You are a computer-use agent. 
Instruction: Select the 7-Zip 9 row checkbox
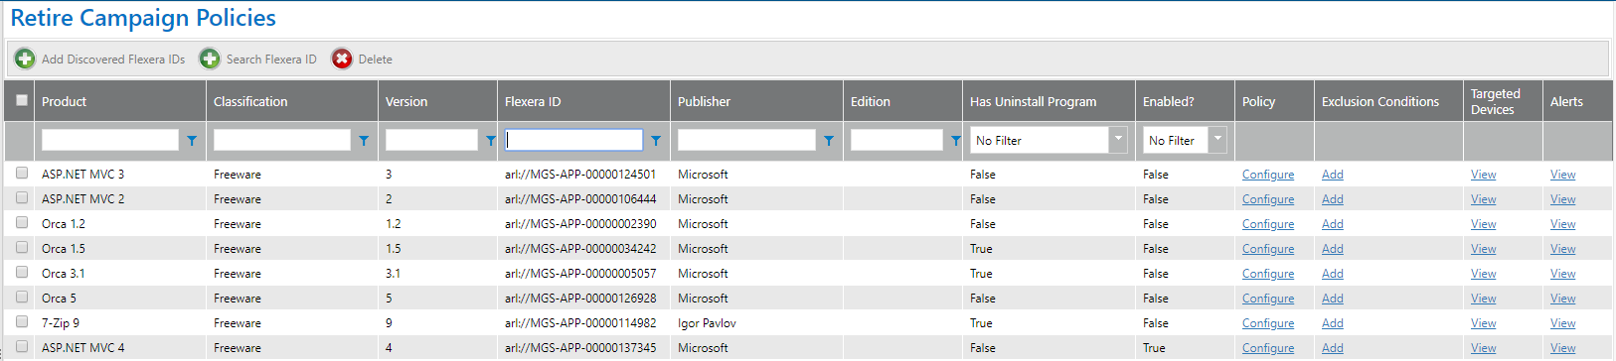pyautogui.click(x=22, y=321)
